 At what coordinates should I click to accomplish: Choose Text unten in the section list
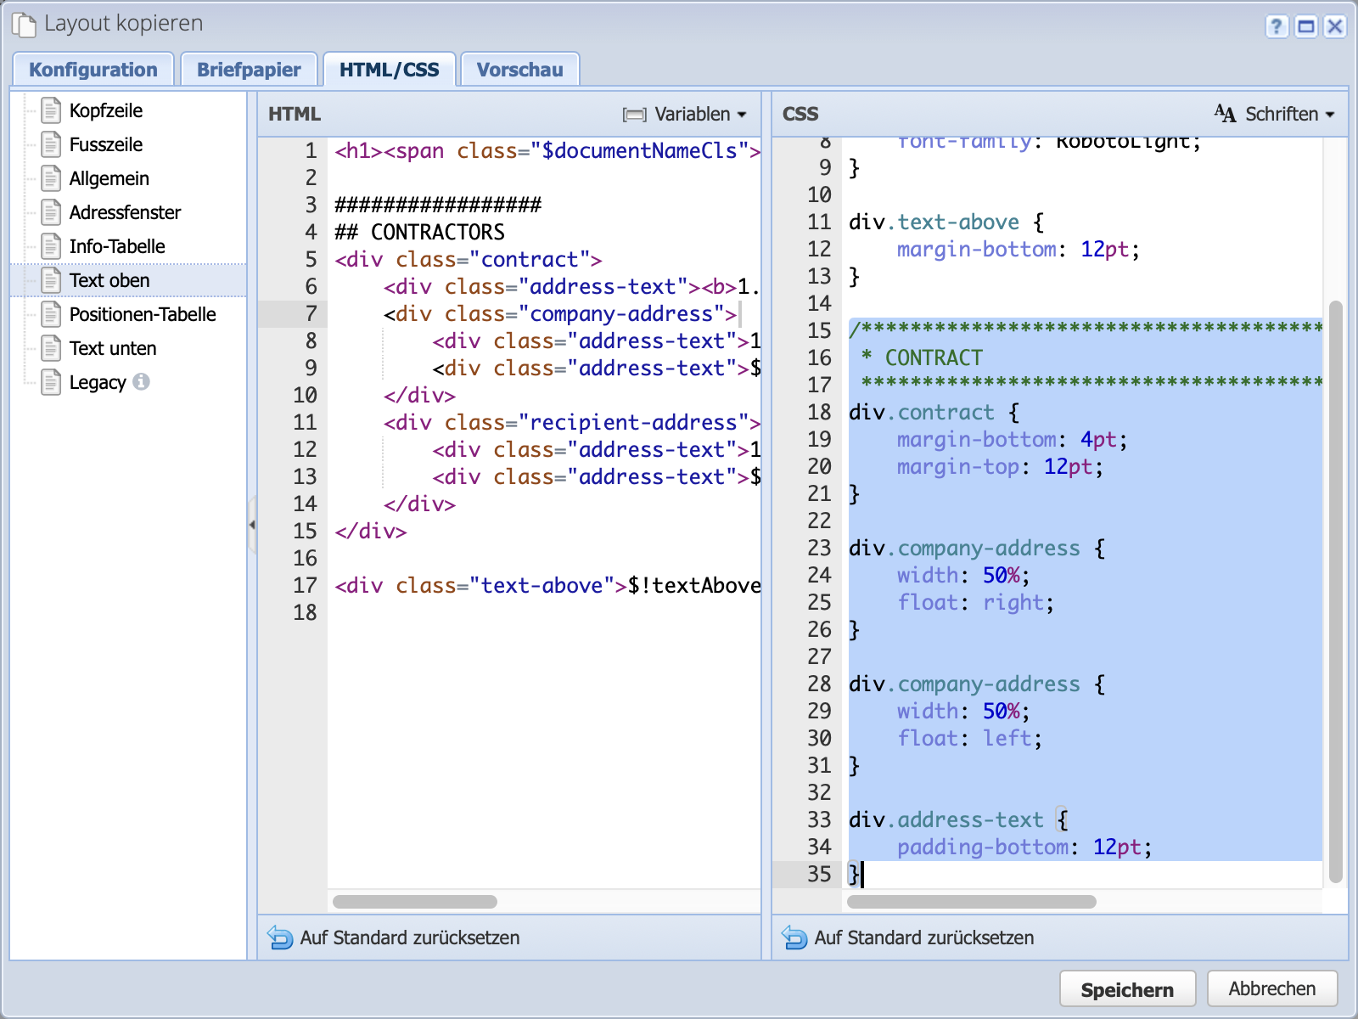113,348
